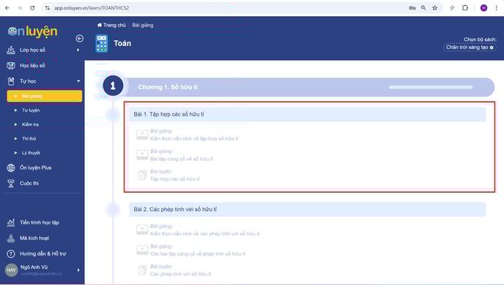The width and height of the screenshot is (504, 285).
Task: Bookmark this page with star icon
Action: click(x=434, y=8)
